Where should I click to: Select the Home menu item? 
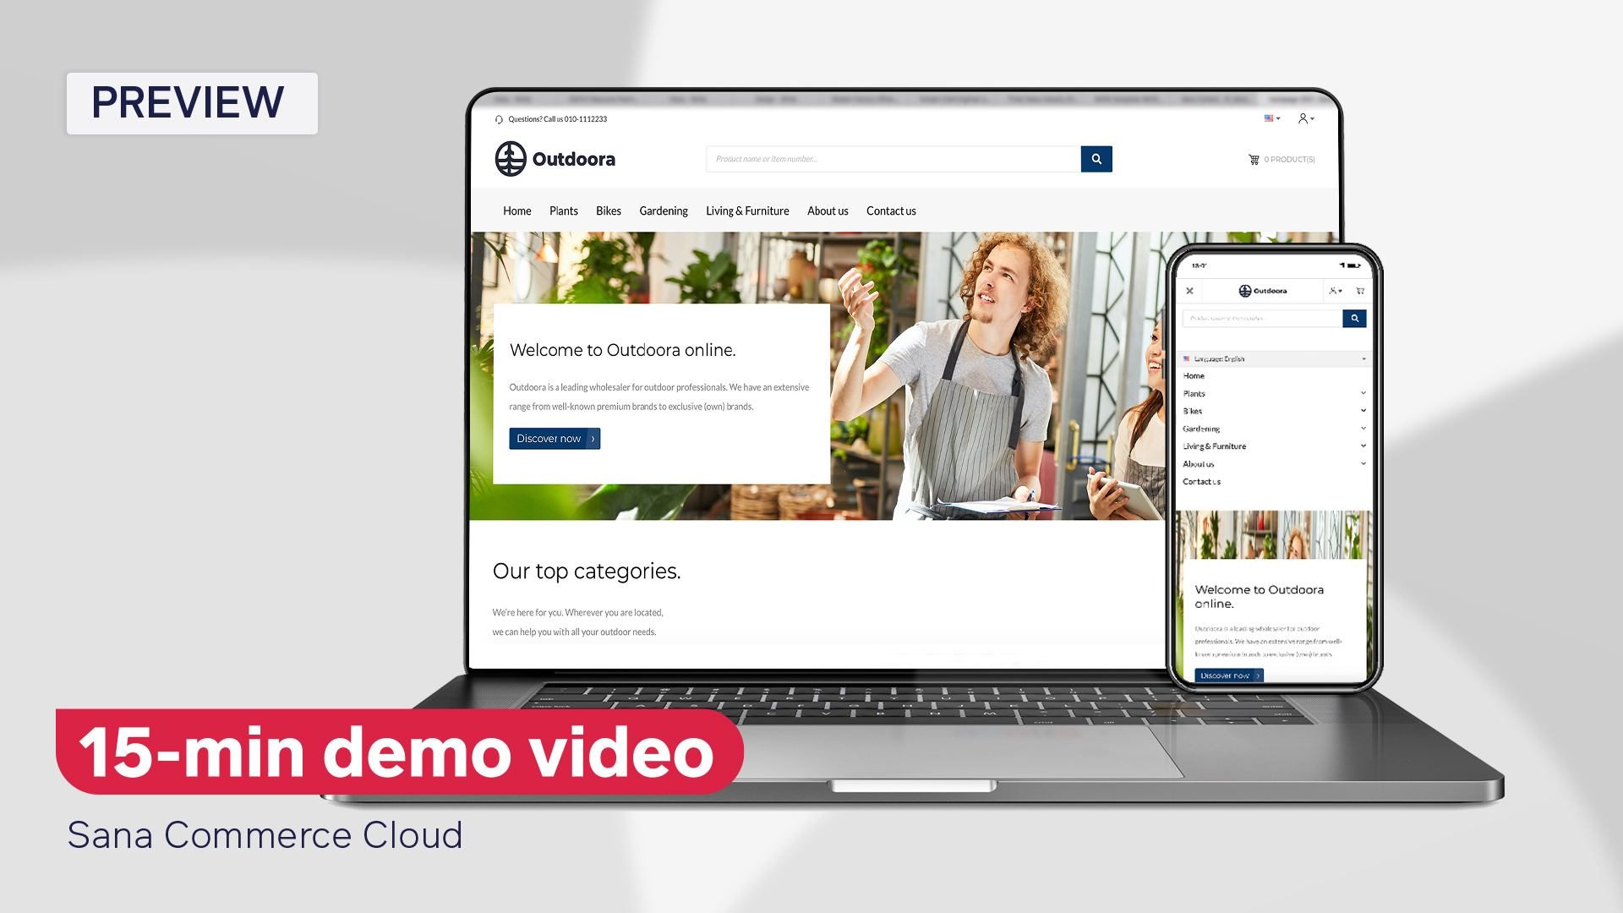click(x=516, y=210)
